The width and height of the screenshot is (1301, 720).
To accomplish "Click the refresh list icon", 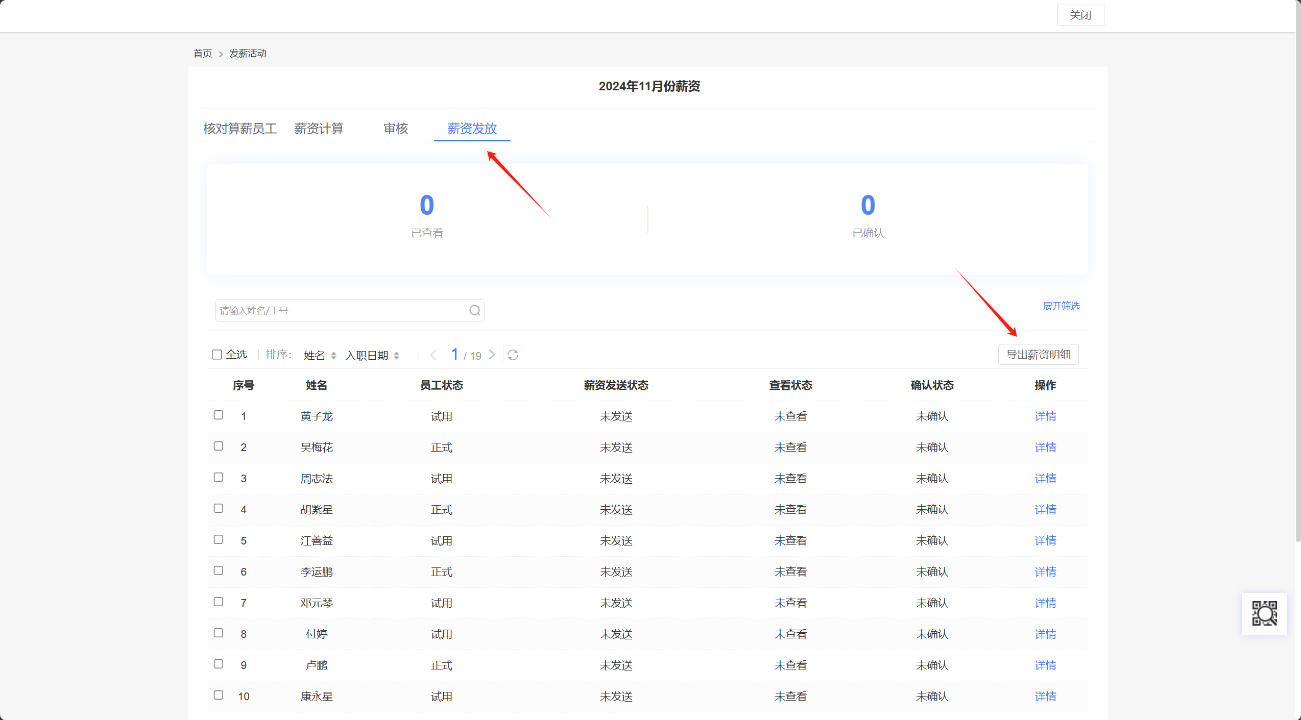I will [x=513, y=355].
